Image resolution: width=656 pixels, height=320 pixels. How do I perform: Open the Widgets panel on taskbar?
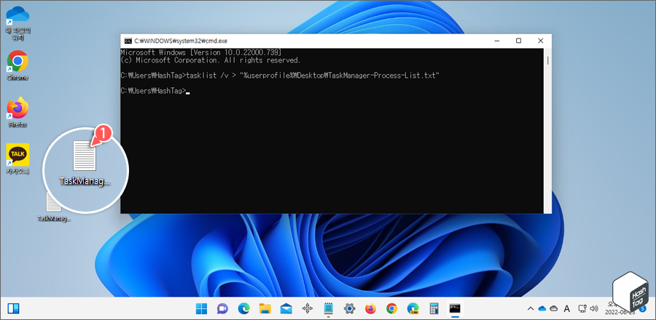[x=14, y=309]
